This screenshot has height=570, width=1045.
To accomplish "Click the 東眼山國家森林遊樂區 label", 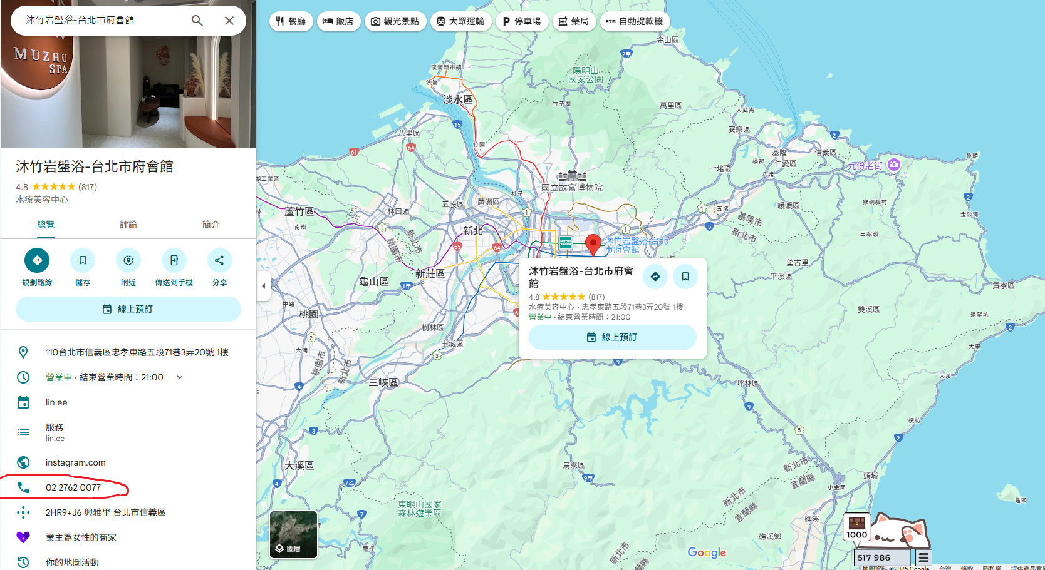I will coord(420,508).
